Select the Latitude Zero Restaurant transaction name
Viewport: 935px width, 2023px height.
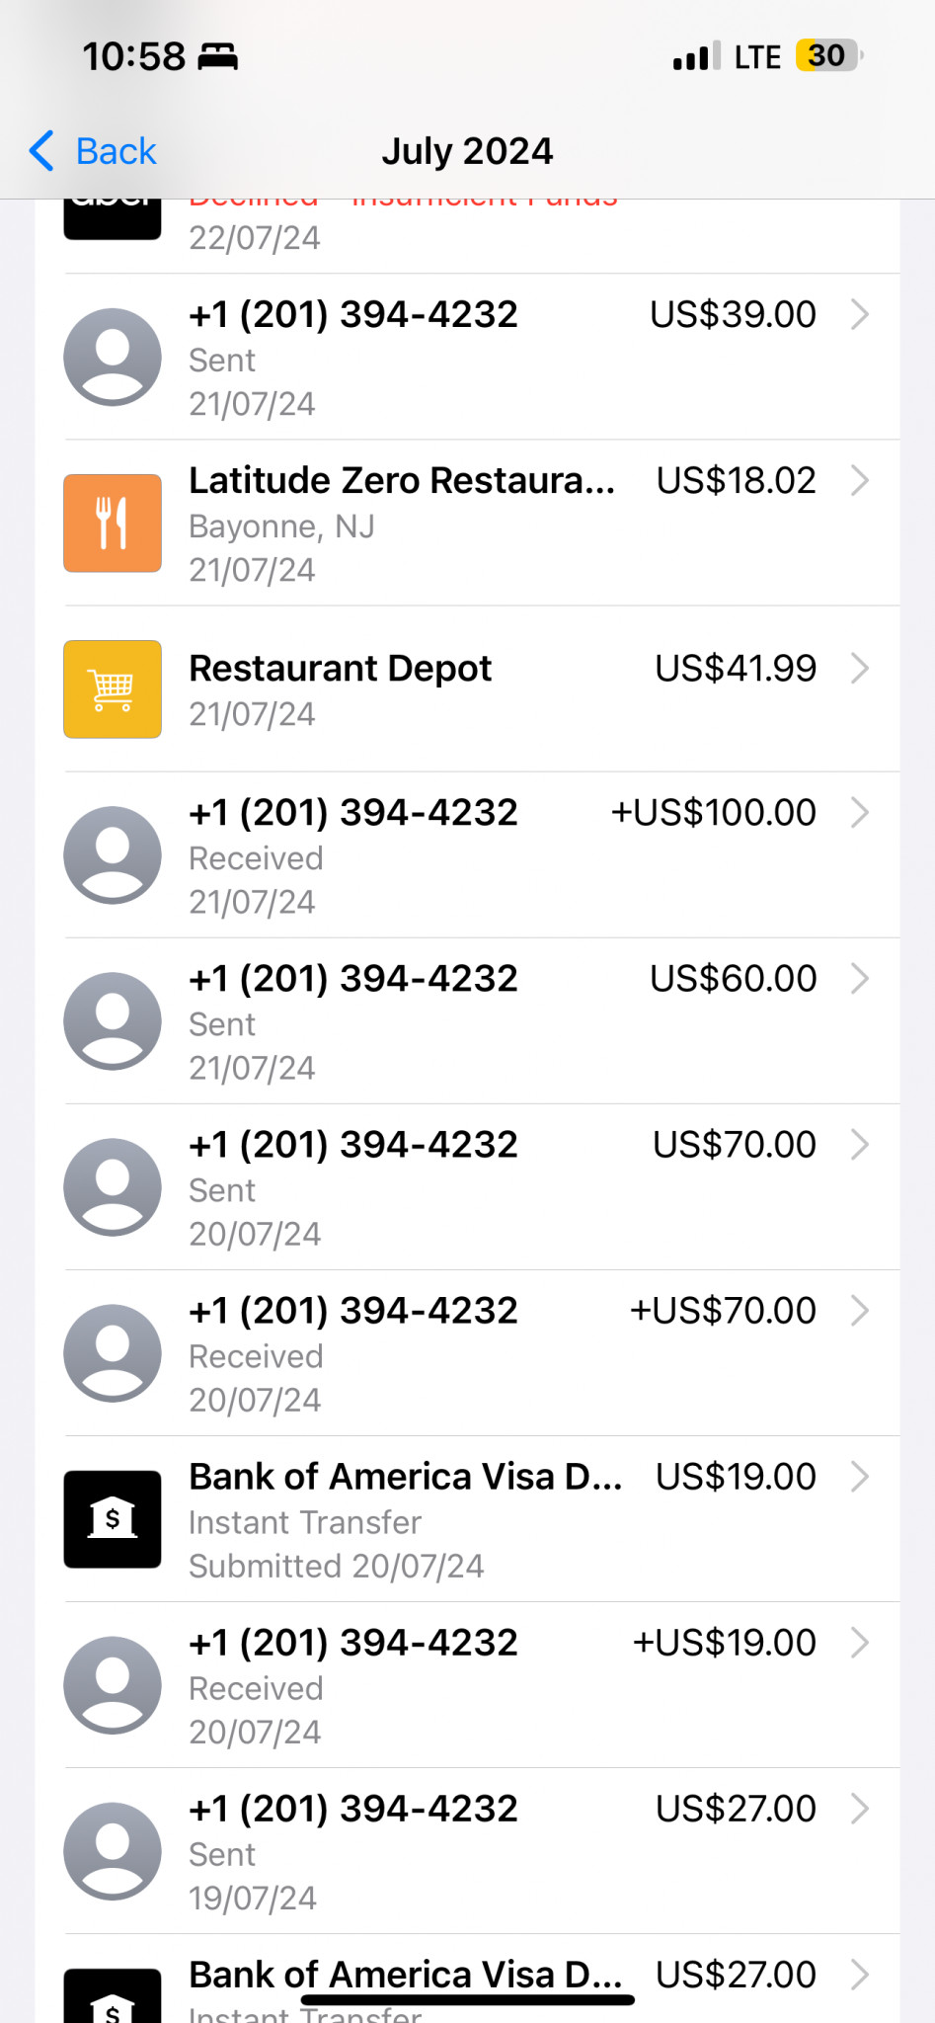coord(402,481)
